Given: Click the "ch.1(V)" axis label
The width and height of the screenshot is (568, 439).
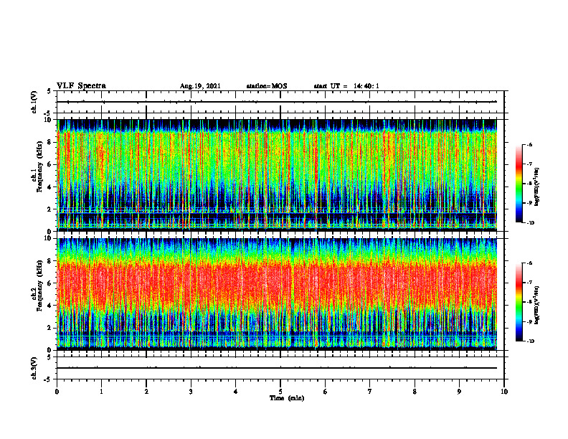Looking at the screenshot, I should pos(34,102).
